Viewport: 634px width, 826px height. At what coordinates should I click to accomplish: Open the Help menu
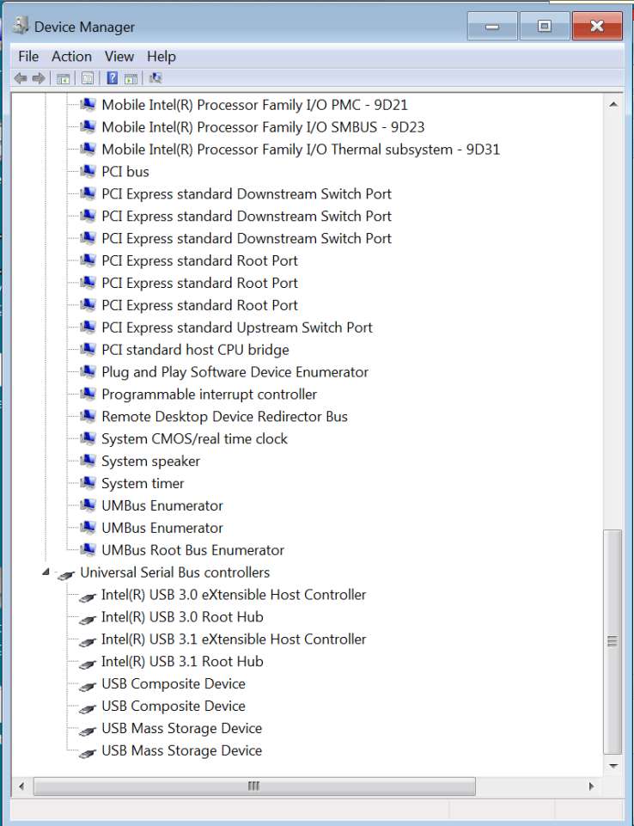(162, 57)
